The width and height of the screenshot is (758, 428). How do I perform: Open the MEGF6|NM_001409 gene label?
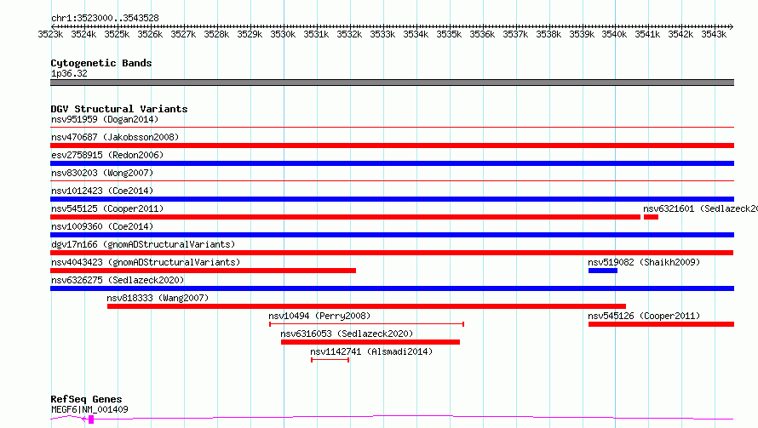tap(89, 409)
